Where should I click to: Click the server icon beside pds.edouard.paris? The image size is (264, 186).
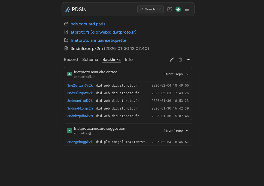(66, 24)
